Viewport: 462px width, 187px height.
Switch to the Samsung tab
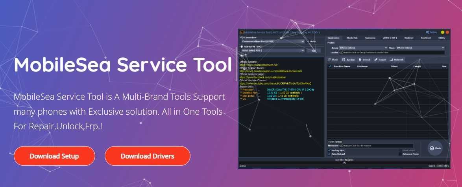tap(370, 38)
